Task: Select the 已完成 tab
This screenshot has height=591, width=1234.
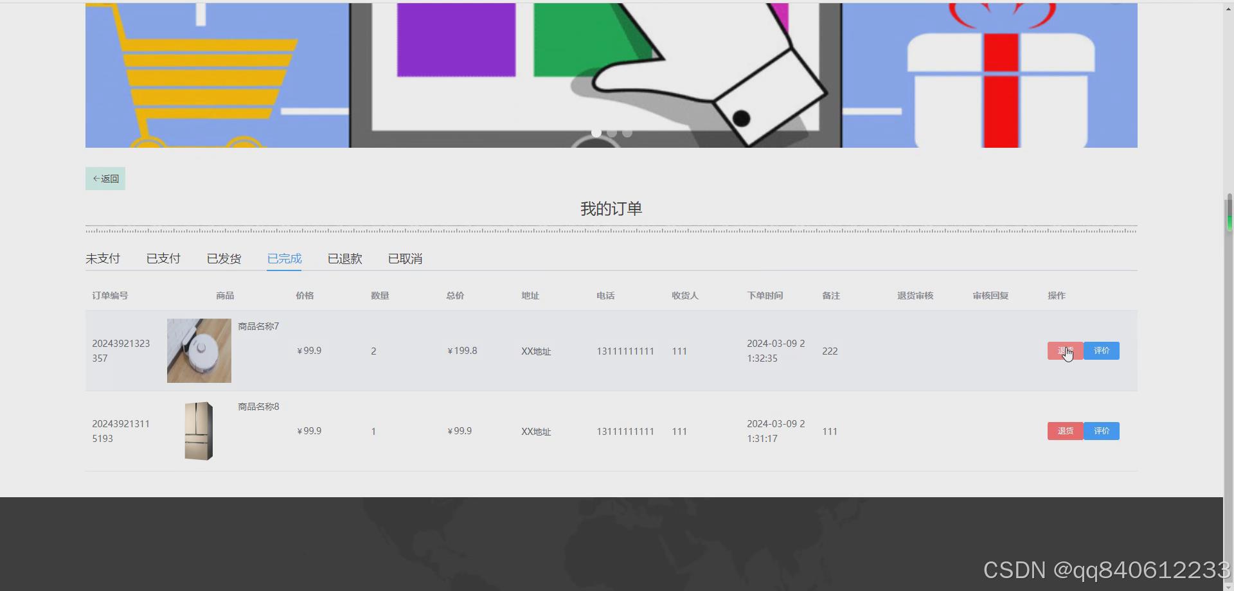Action: click(x=284, y=258)
